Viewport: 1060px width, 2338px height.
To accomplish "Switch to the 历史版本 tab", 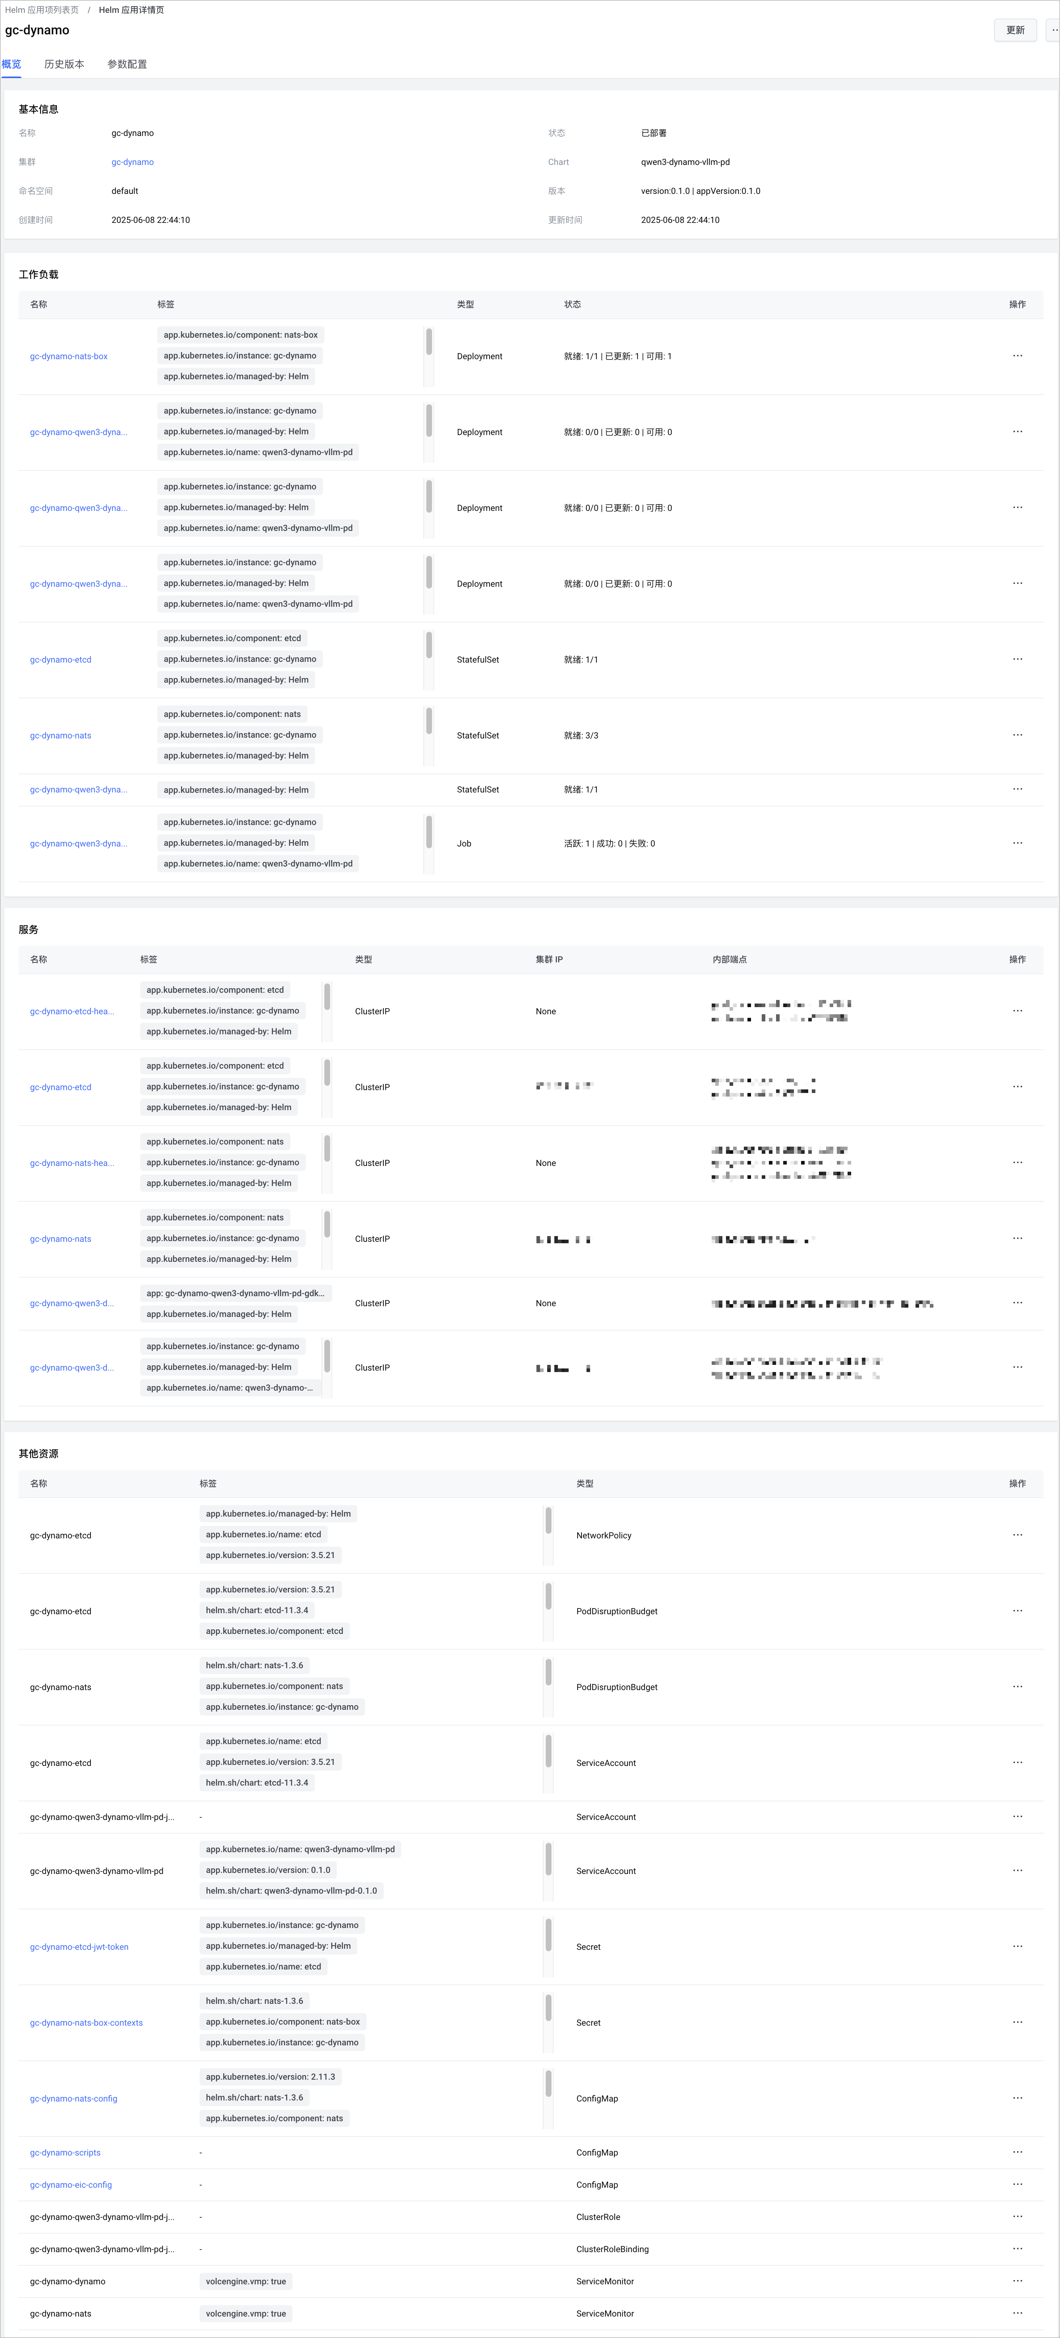I will tap(64, 64).
